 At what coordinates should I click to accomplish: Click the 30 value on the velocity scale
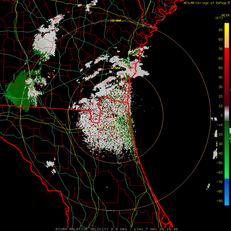220,87
